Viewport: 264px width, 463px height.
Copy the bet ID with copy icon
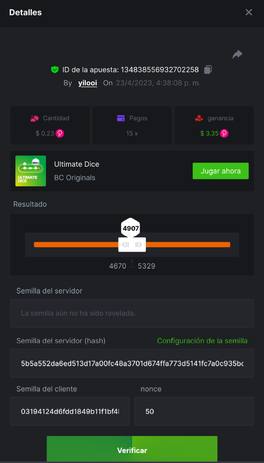click(208, 70)
